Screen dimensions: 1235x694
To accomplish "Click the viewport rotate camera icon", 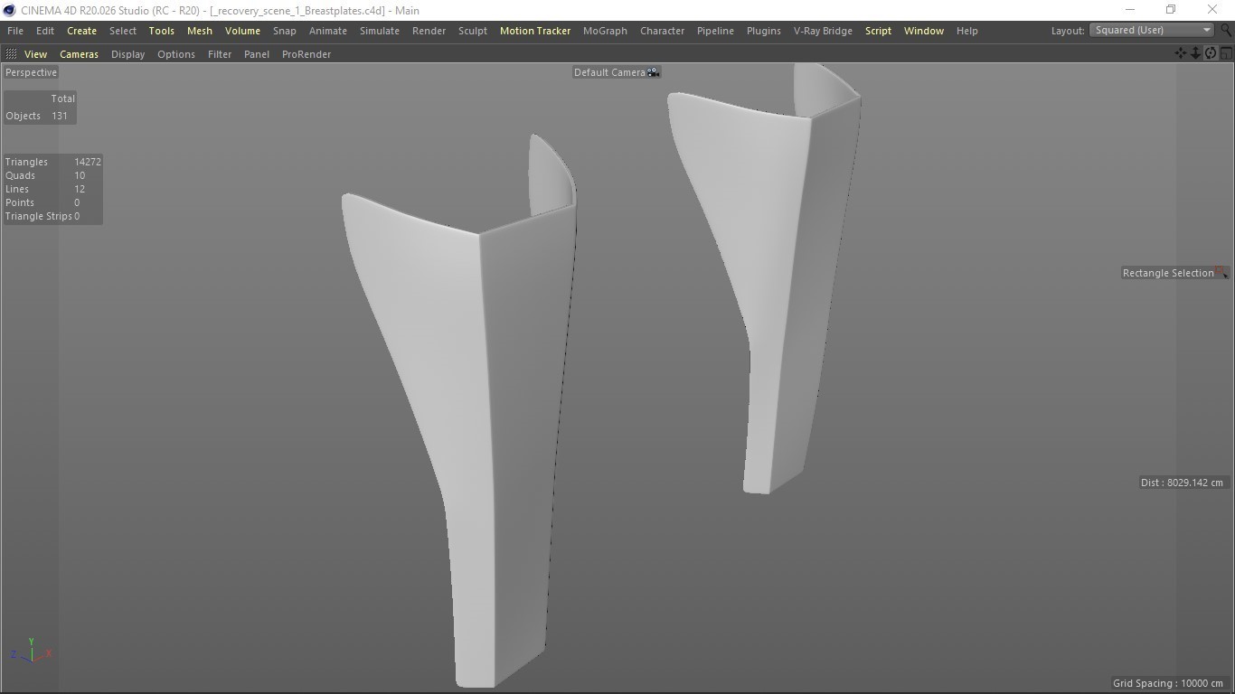I will click(x=1211, y=53).
